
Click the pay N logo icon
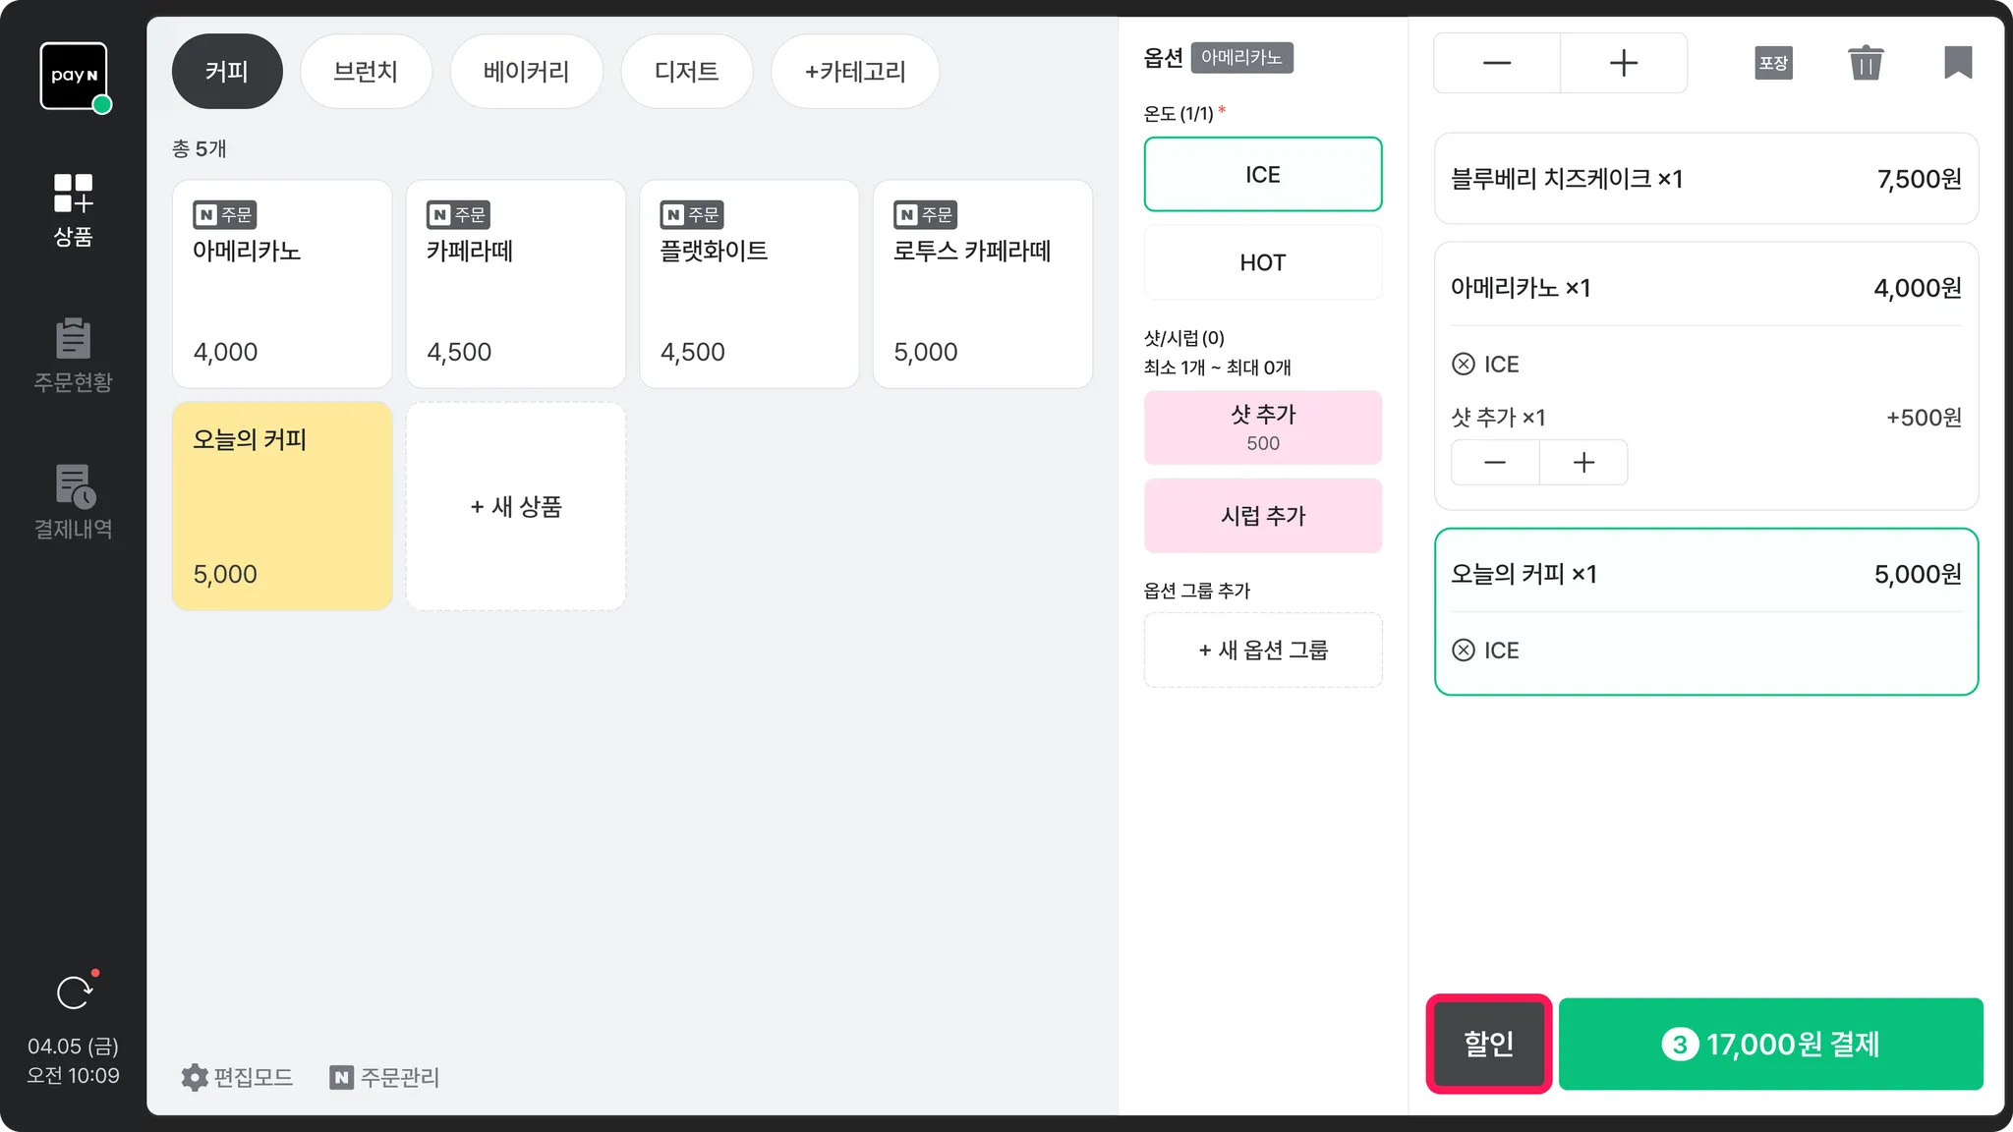point(74,76)
